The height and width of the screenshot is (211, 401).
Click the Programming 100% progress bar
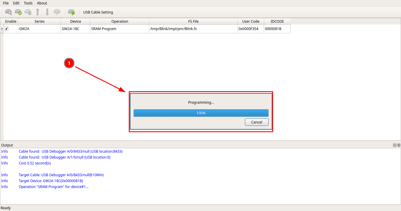pyautogui.click(x=201, y=113)
